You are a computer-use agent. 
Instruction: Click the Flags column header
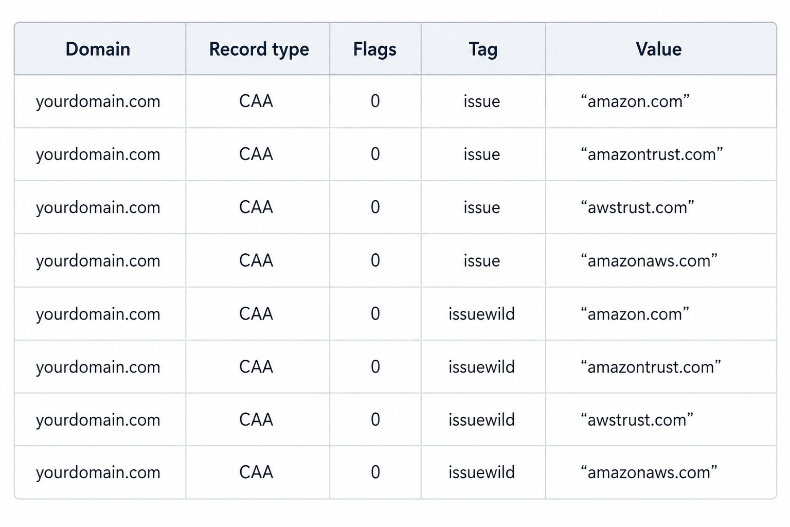point(375,49)
